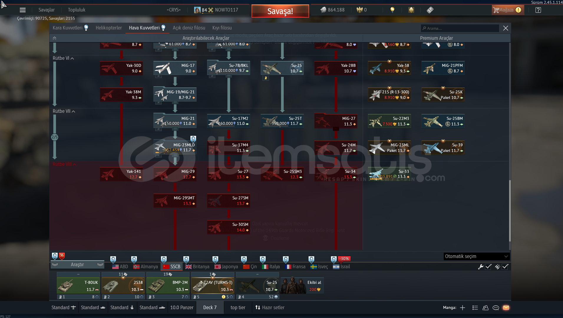Select the top tier preset
563x318 pixels.
tap(238, 307)
